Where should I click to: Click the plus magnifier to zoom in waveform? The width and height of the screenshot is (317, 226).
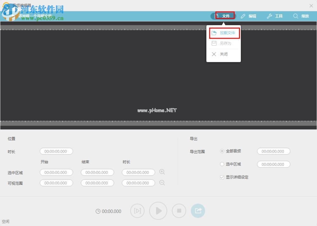coord(162,172)
